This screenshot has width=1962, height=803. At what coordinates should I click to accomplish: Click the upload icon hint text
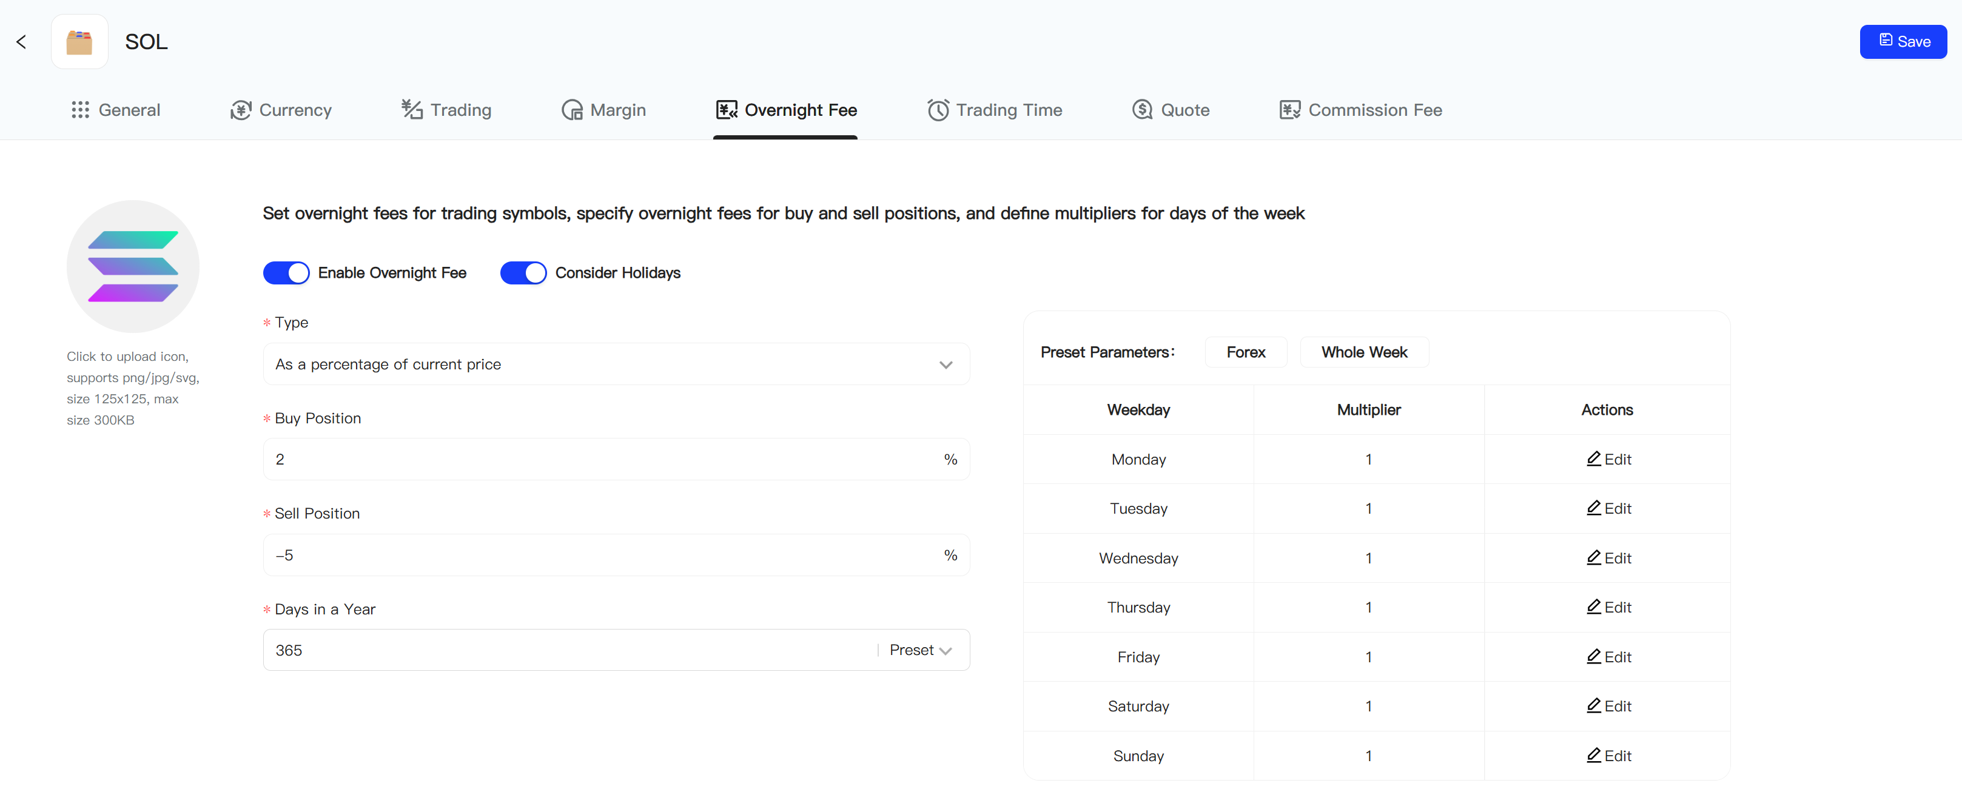[x=133, y=388]
